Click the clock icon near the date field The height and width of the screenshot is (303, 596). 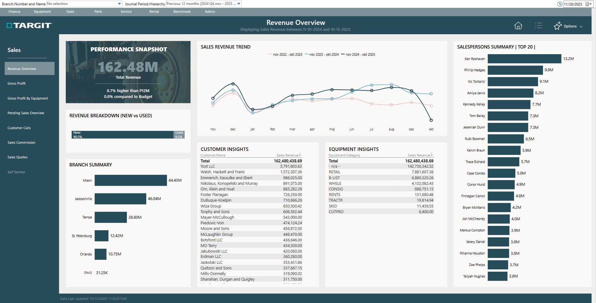tap(560, 4)
